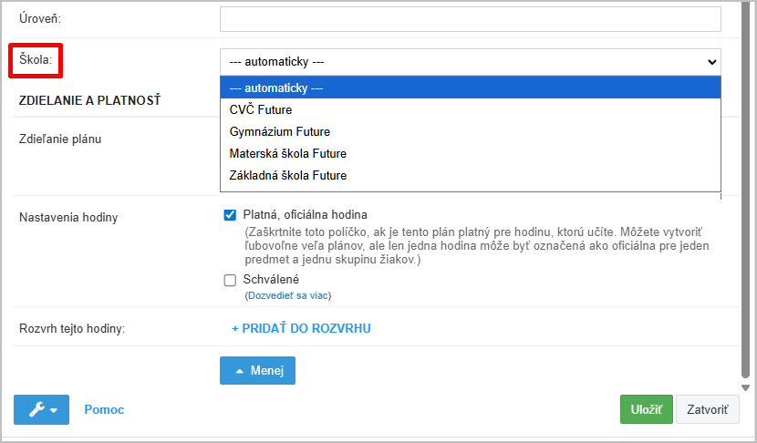The height and width of the screenshot is (443, 757).
Task: Toggle the Platná, oficiálna hodina checkbox
Action: (230, 215)
